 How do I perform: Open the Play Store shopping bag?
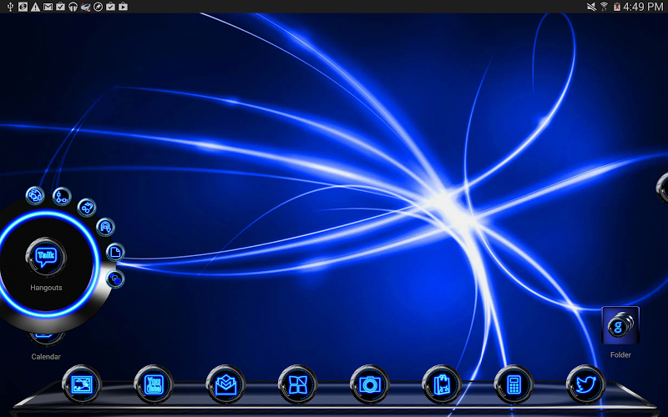point(442,384)
